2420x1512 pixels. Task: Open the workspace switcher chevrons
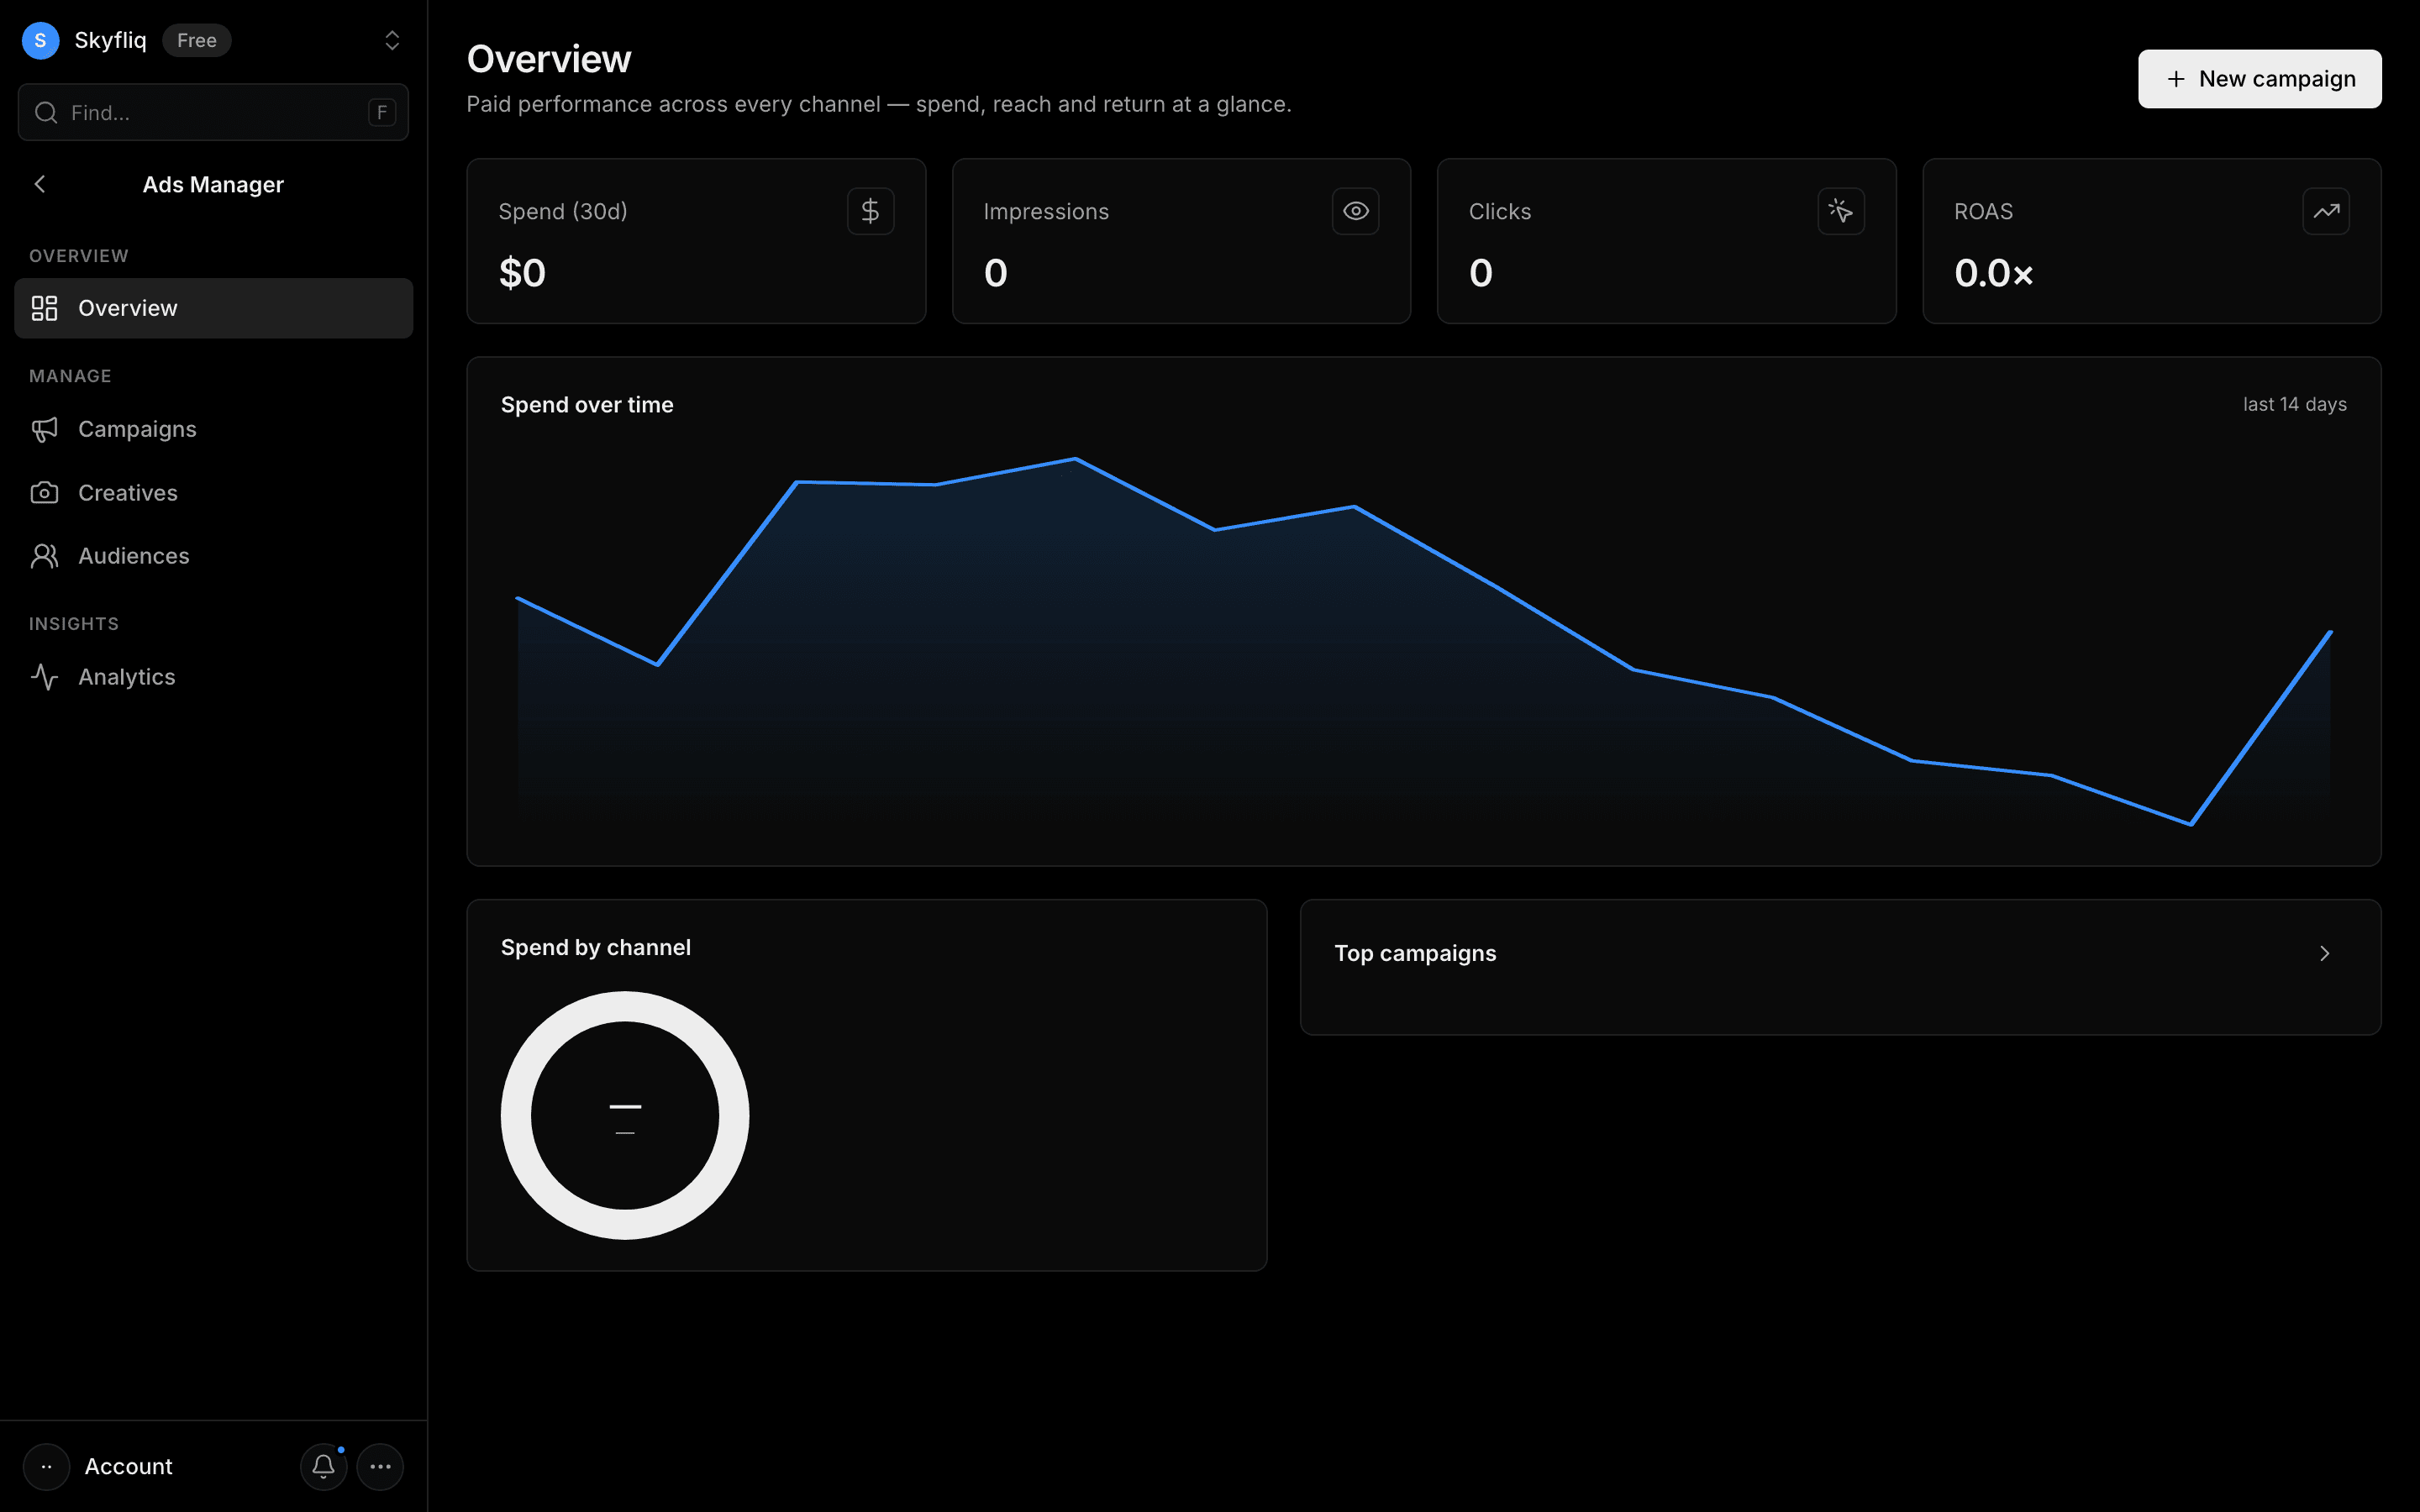click(x=392, y=40)
